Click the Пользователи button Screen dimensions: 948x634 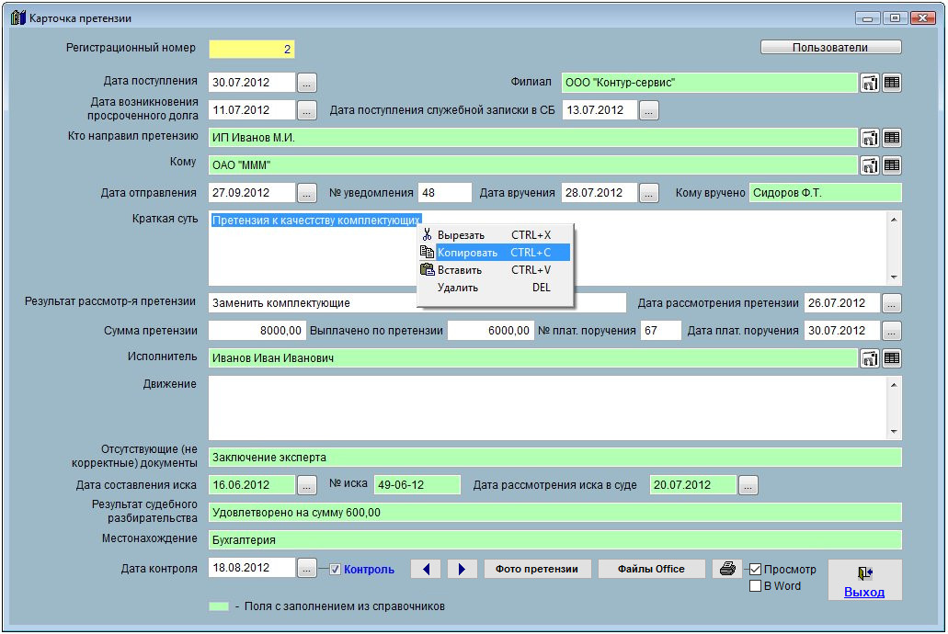[x=830, y=47]
